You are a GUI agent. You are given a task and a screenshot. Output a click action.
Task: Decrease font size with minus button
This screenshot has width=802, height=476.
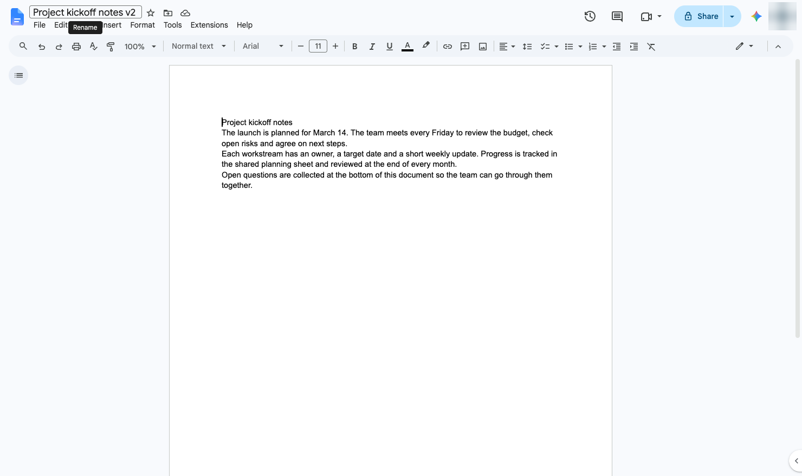pos(301,47)
